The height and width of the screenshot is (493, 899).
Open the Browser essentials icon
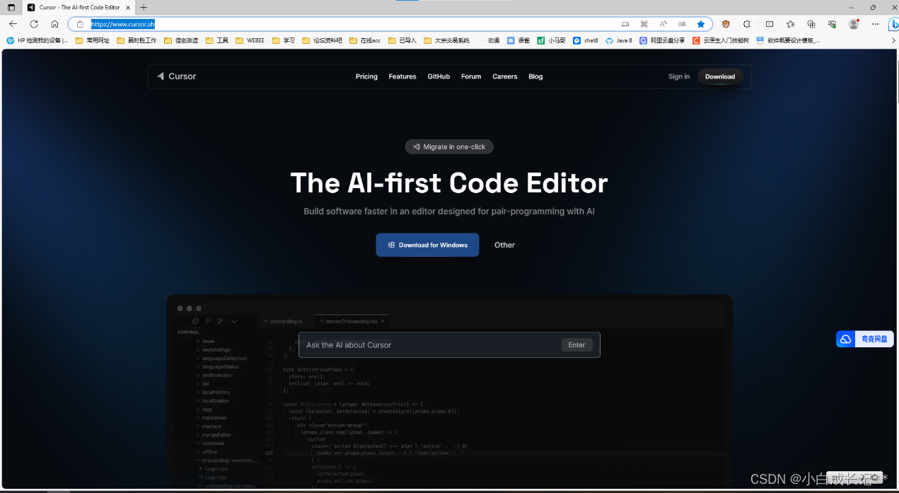click(833, 23)
